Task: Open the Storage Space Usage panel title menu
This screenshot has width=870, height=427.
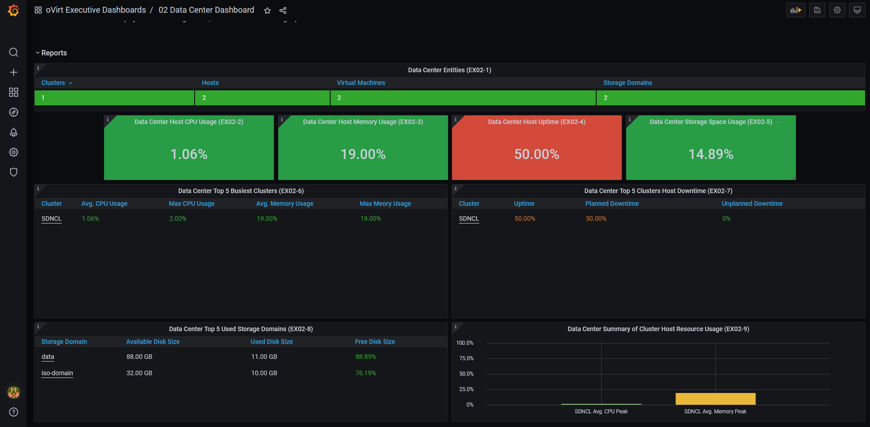Action: pyautogui.click(x=711, y=122)
